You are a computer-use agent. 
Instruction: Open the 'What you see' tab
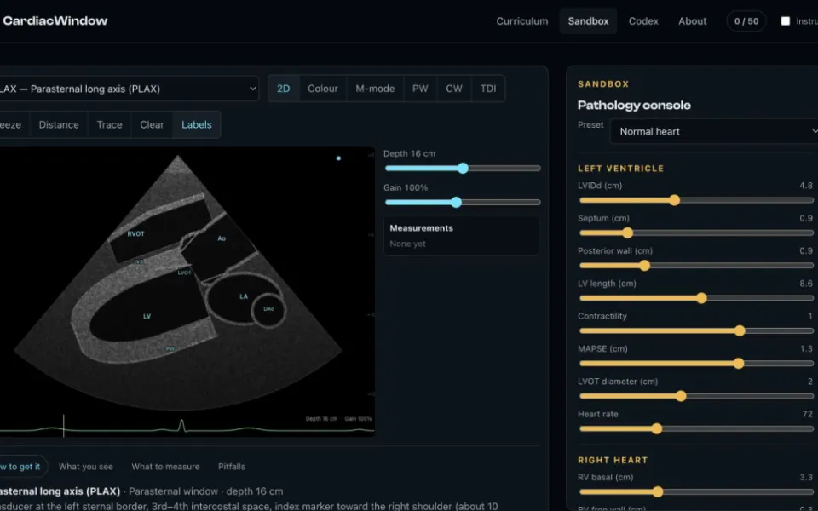click(85, 467)
